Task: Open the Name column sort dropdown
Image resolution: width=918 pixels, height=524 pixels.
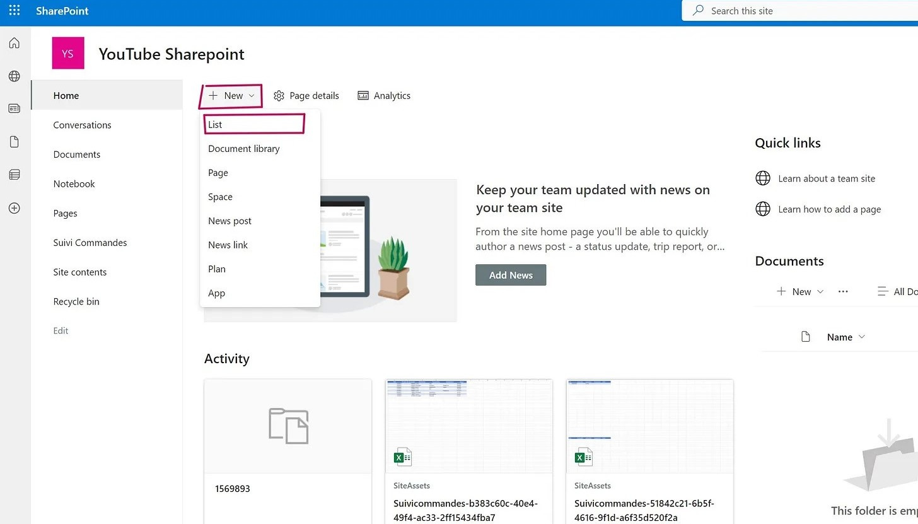Action: [x=862, y=337]
